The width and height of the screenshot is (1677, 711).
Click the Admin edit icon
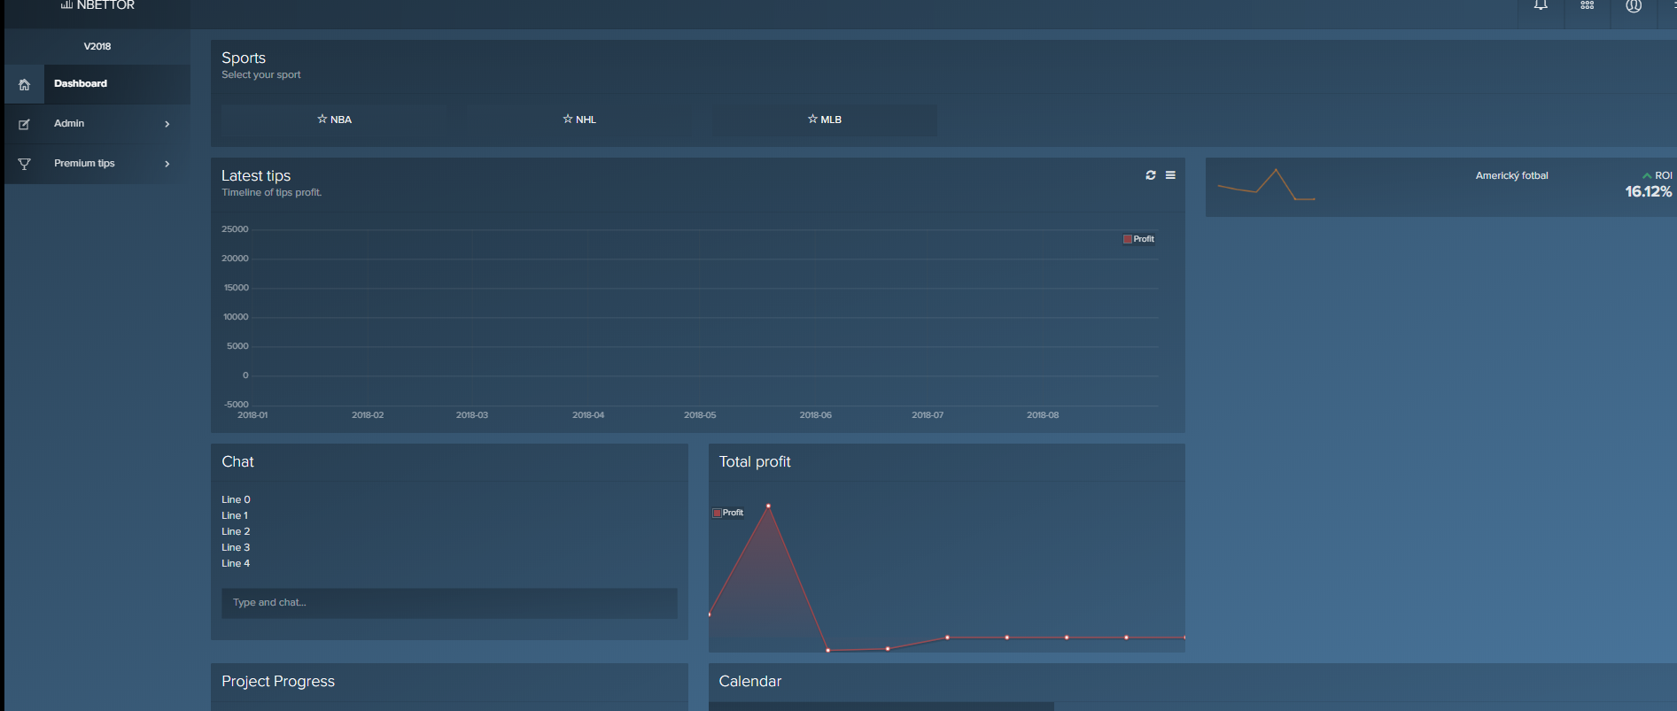[x=24, y=125]
